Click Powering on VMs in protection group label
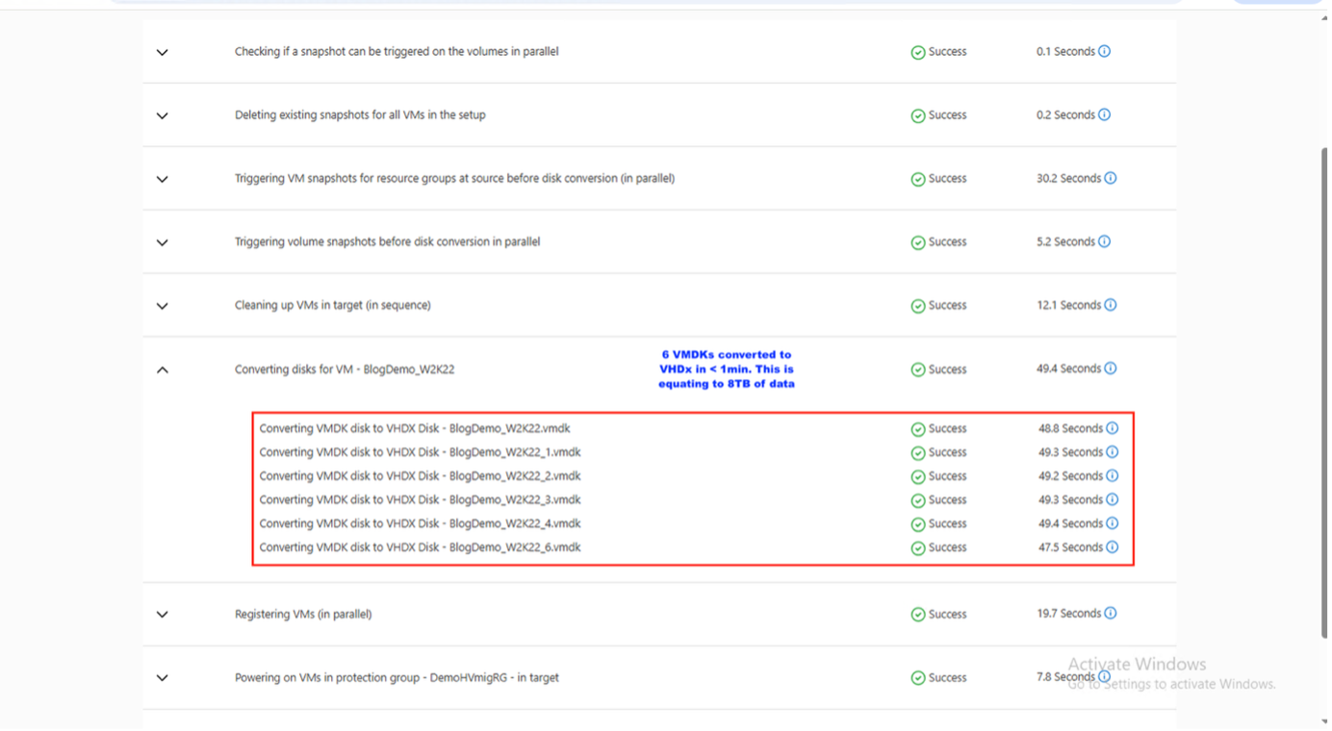The width and height of the screenshot is (1332, 731). (x=397, y=677)
